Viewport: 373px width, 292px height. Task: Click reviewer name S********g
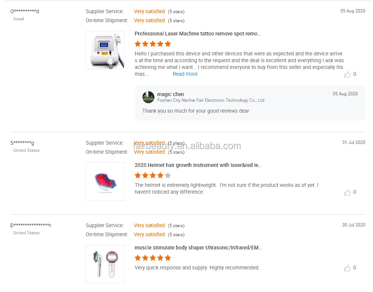(x=22, y=143)
